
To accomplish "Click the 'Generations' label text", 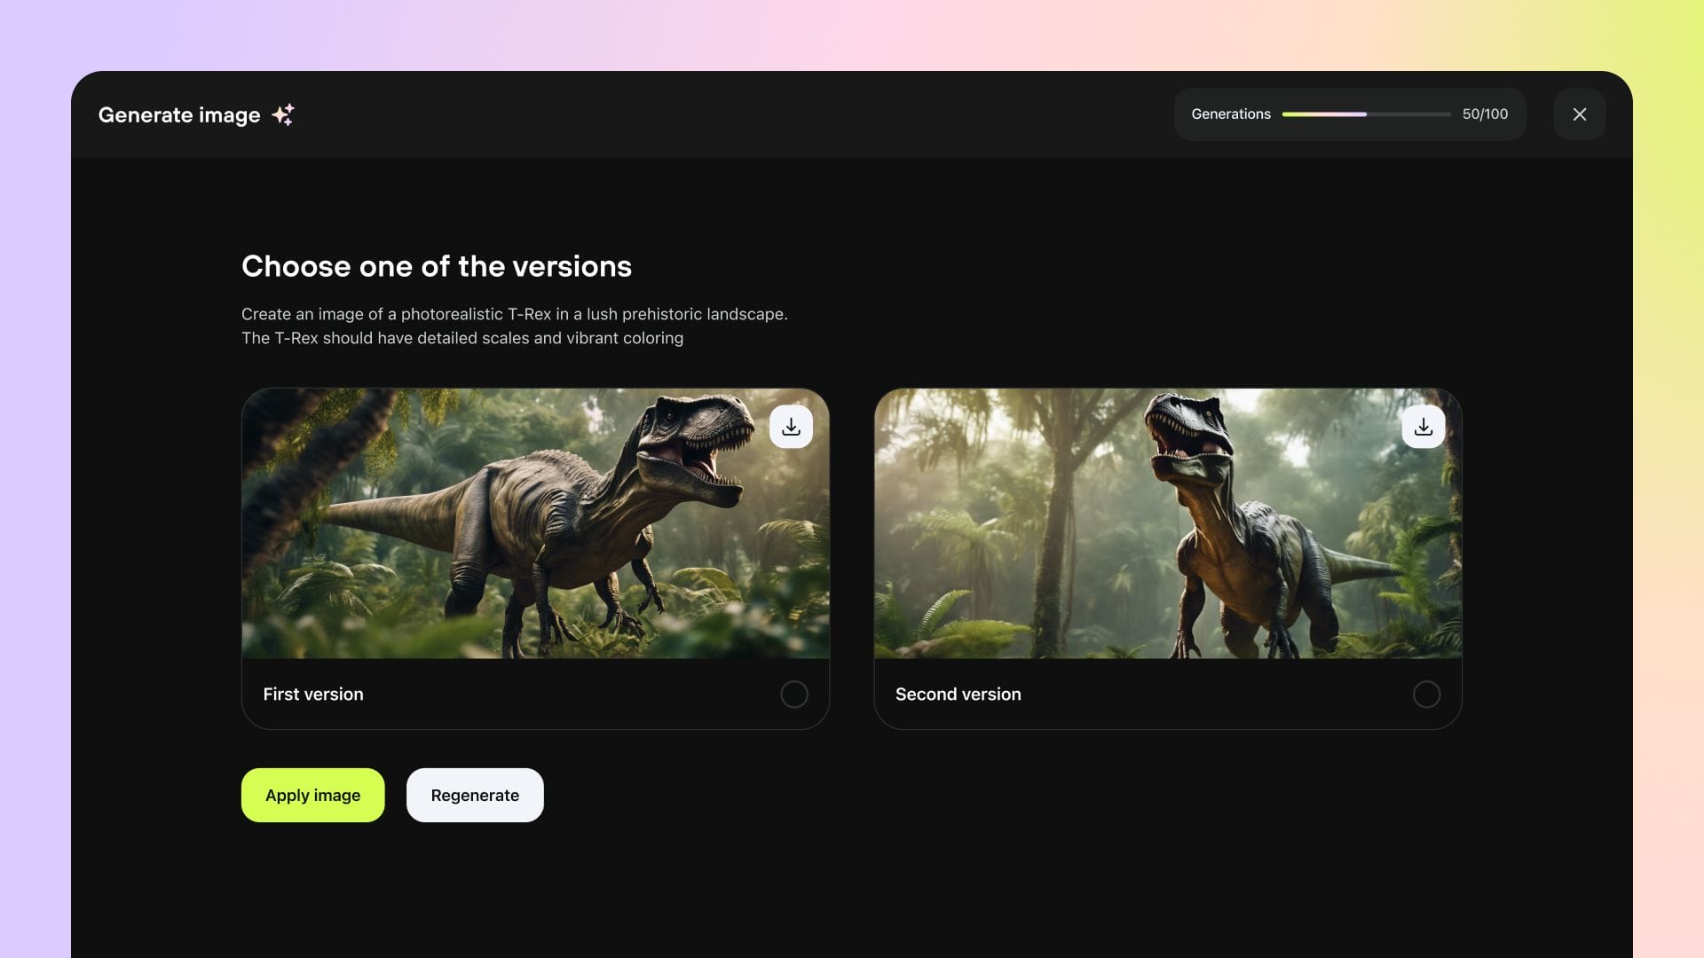I will 1230,114.
